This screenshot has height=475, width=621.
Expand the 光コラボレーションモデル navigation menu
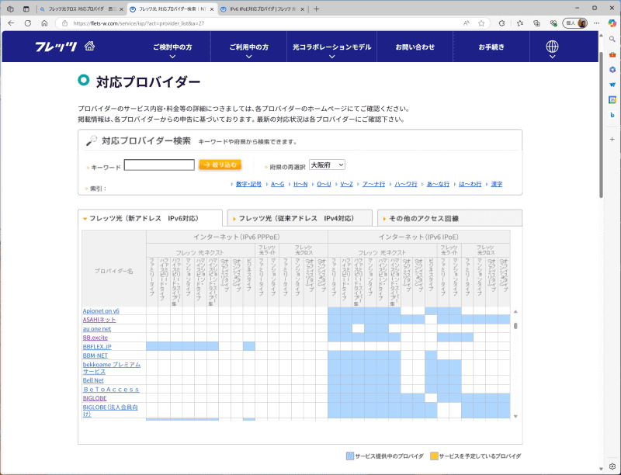(x=332, y=47)
